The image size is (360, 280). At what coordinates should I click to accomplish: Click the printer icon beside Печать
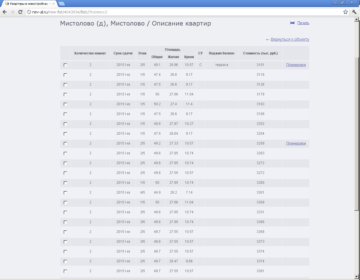(292, 23)
